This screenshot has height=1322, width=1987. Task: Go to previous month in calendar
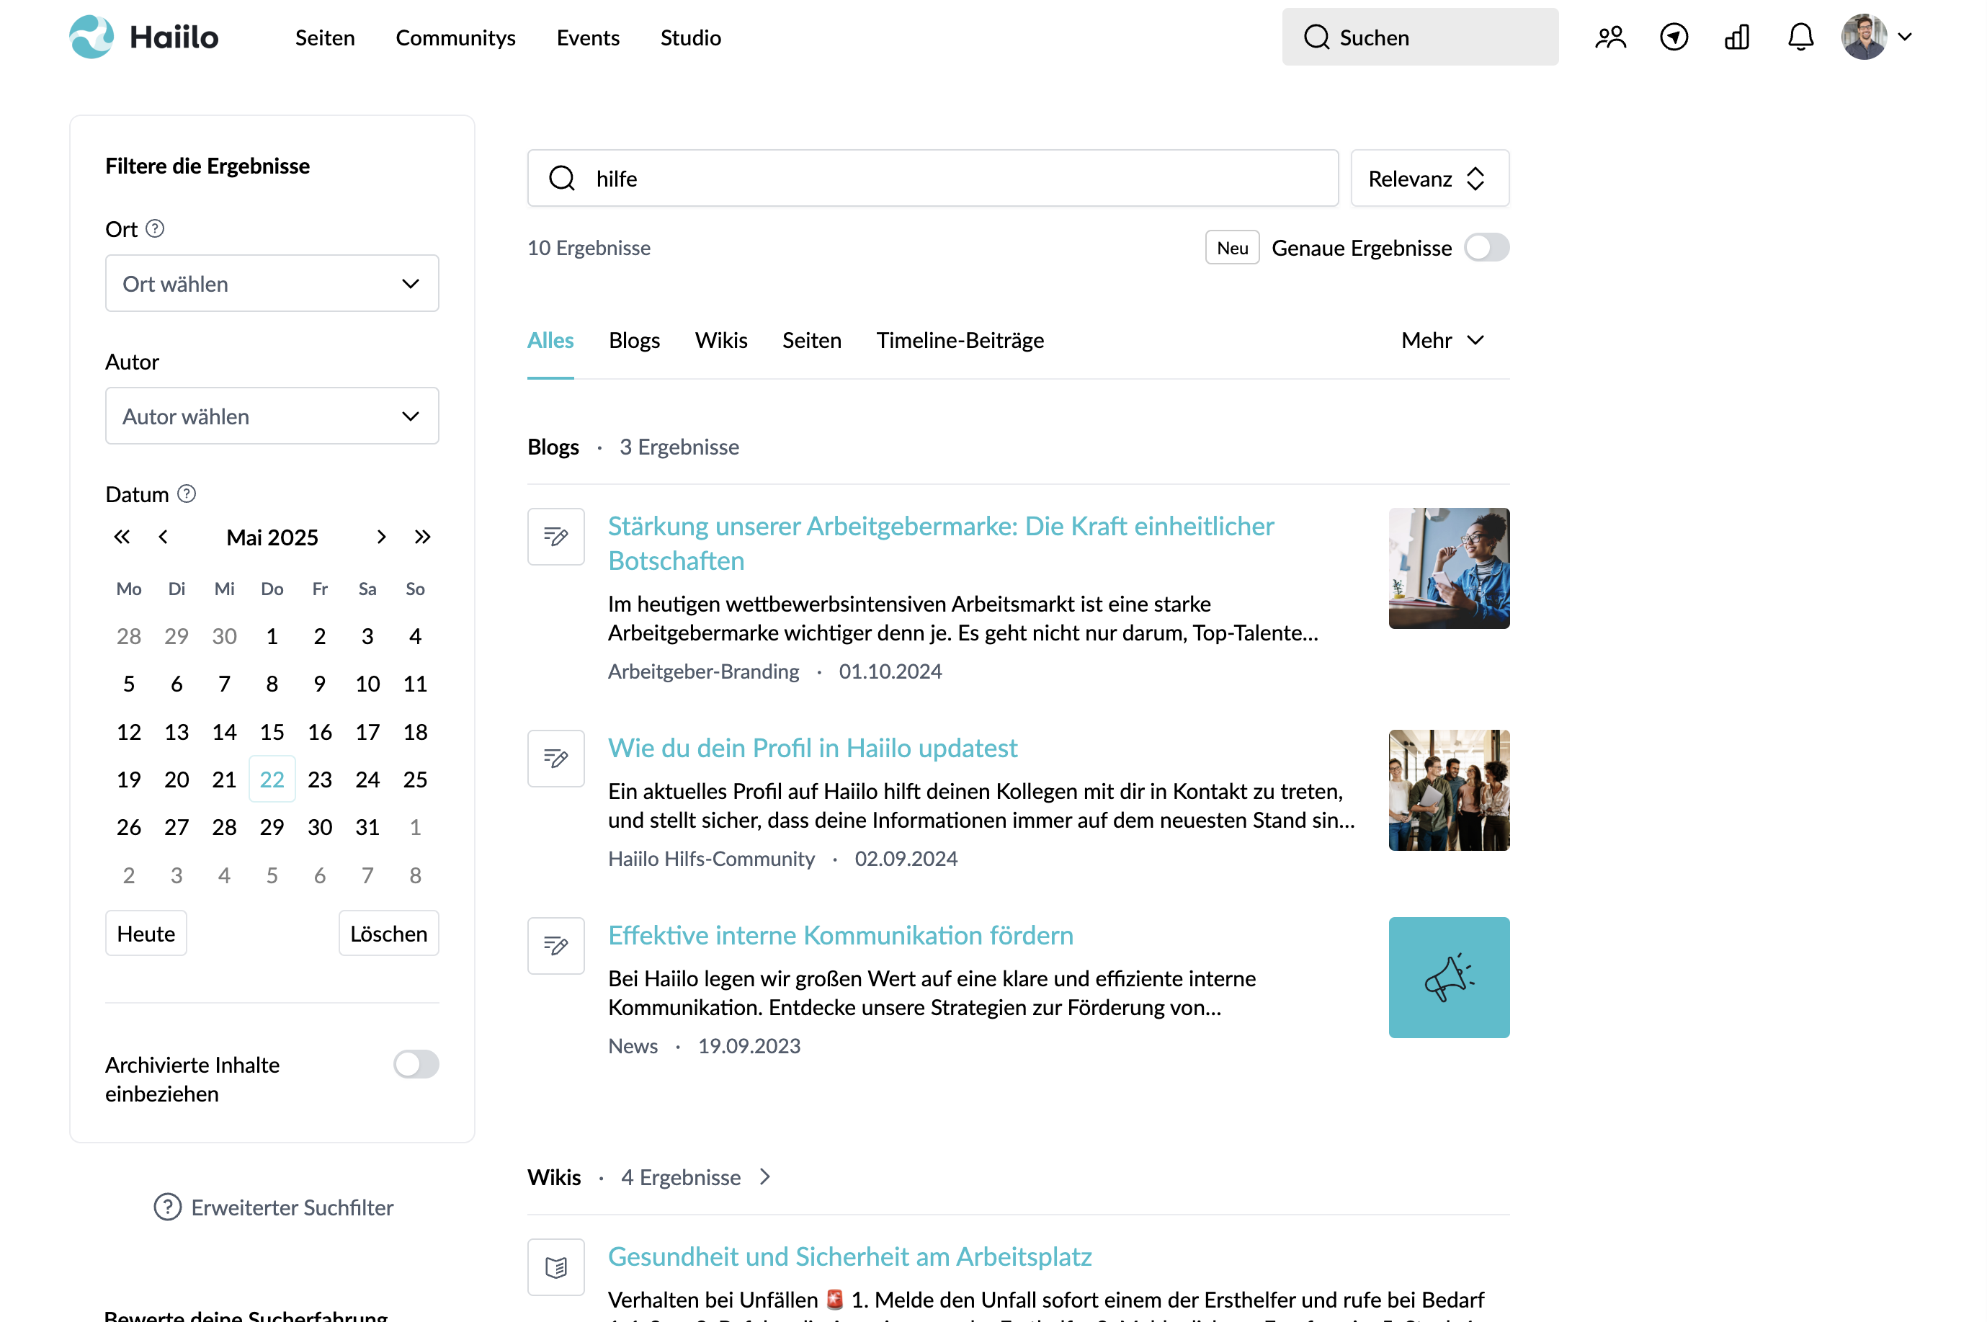(164, 537)
